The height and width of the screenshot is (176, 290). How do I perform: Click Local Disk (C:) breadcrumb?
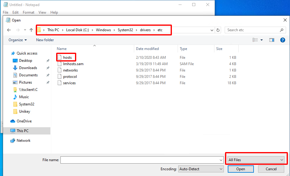click(x=77, y=30)
